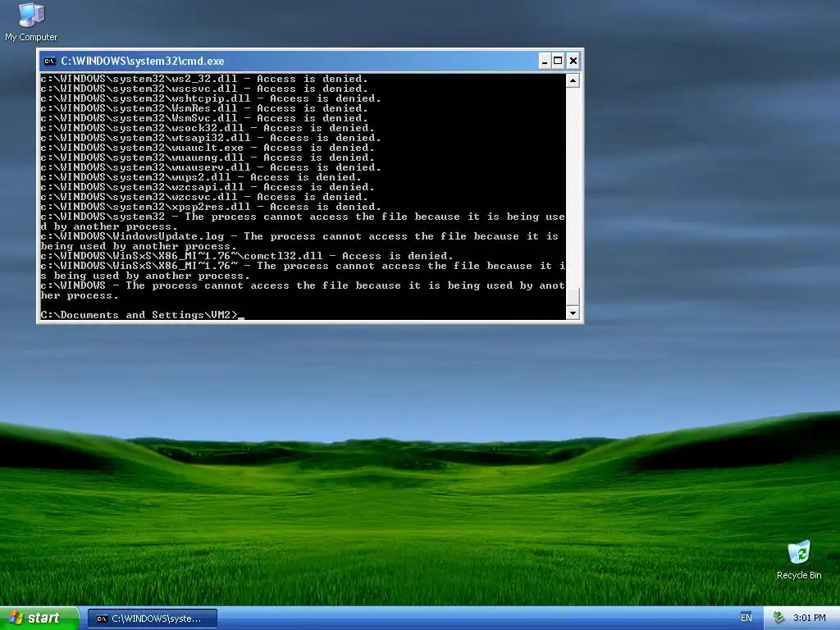
Task: Click the wshtcpip.dll line
Action: 211,98
